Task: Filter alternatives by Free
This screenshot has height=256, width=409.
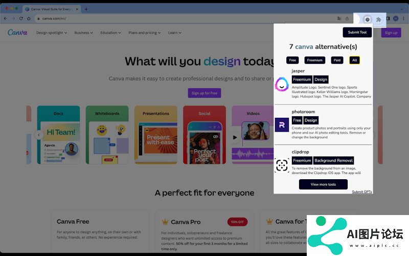Action: point(292,60)
